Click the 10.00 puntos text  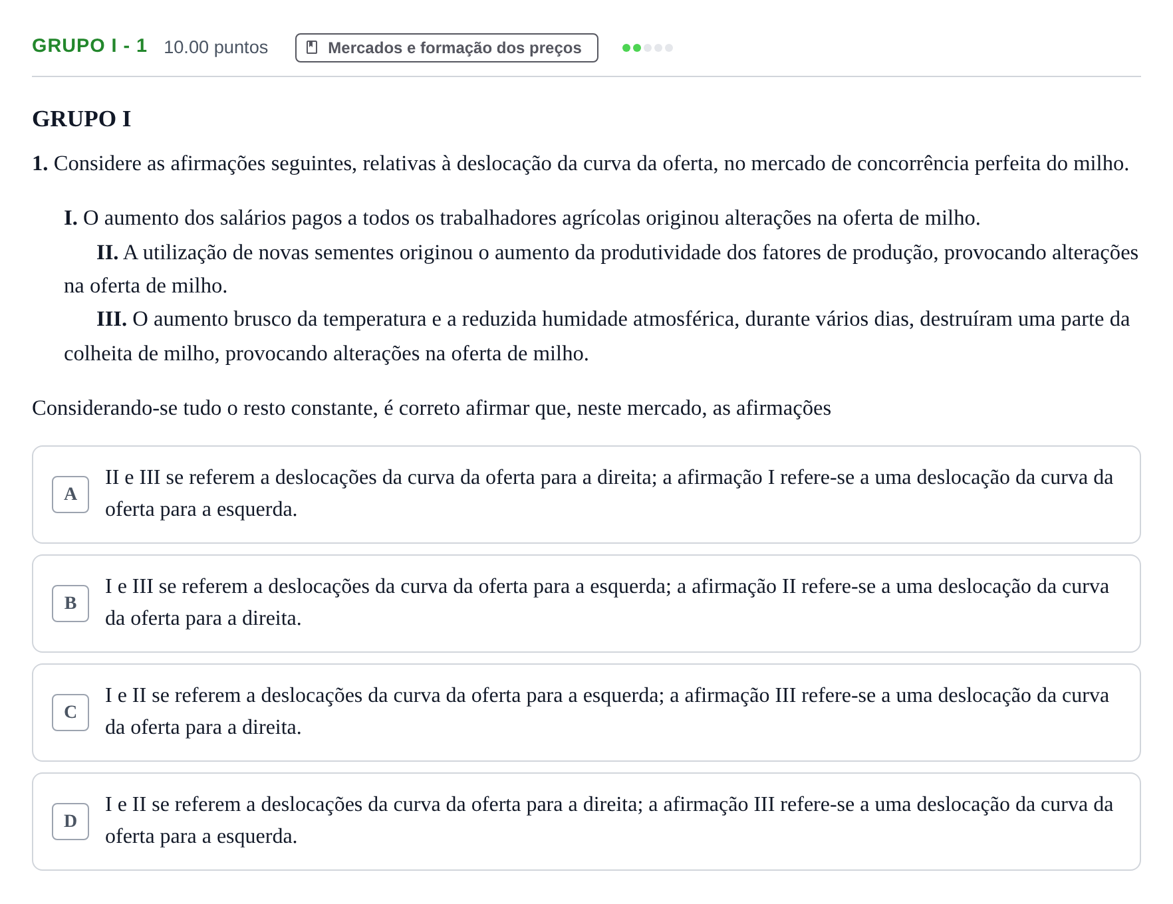click(x=215, y=47)
